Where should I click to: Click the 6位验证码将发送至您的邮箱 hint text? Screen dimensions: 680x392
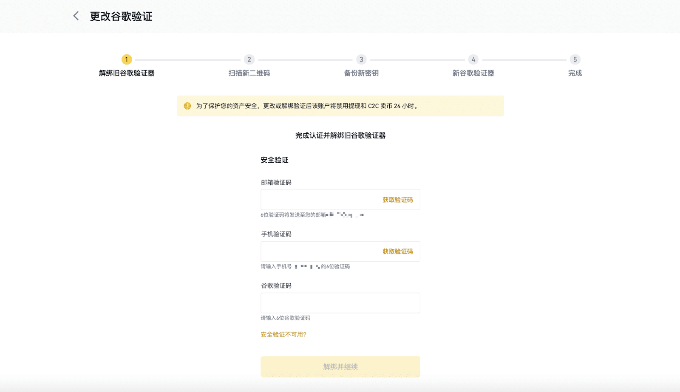[293, 215]
